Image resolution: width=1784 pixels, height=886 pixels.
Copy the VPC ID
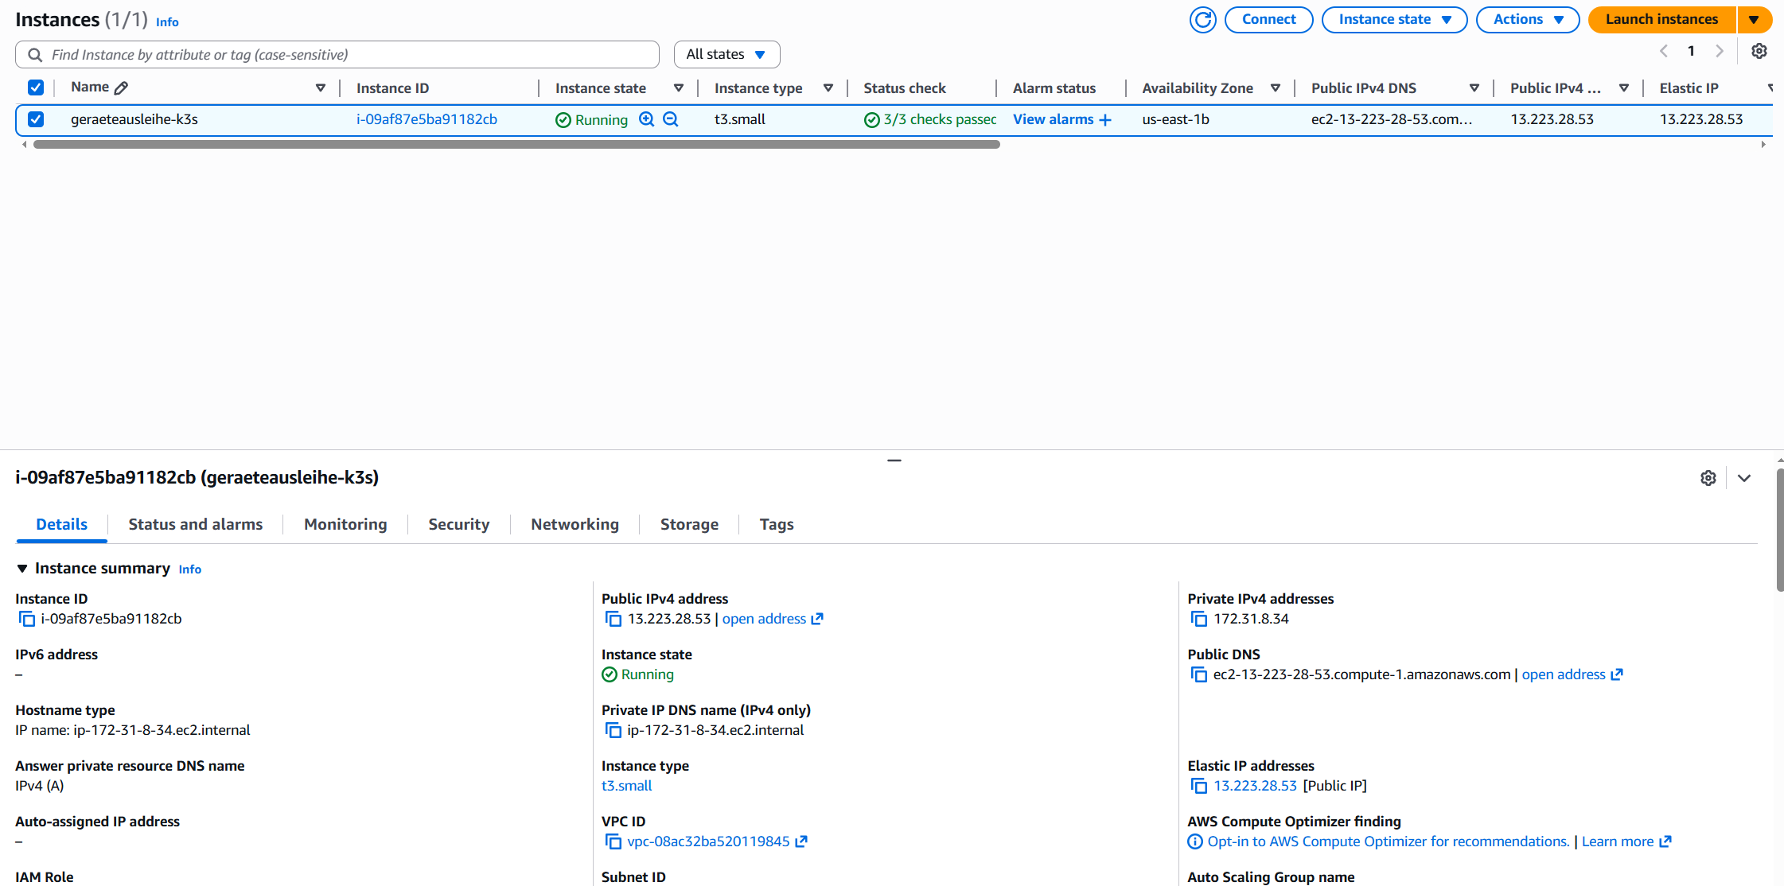(613, 841)
